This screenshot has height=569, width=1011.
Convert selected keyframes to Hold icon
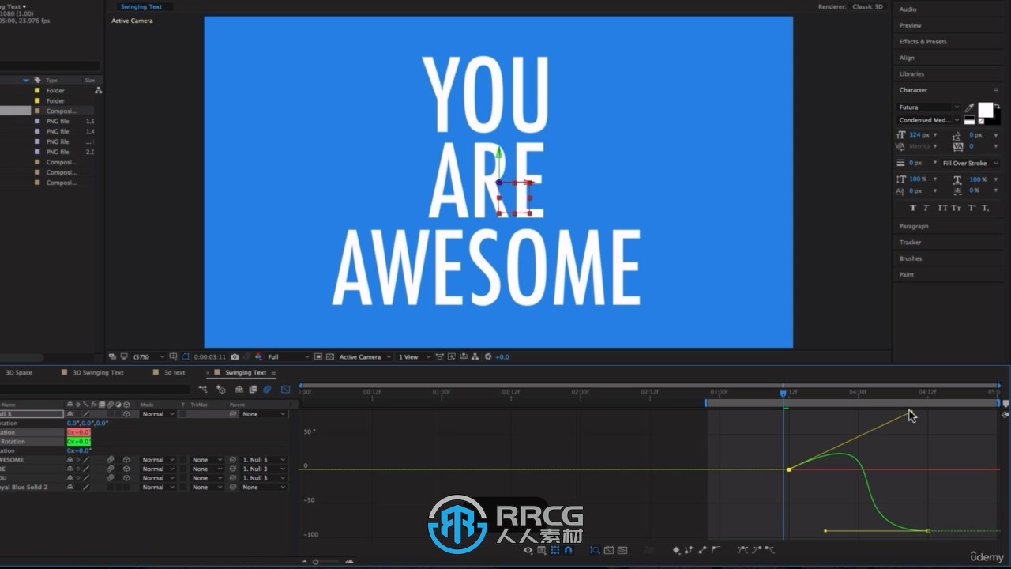(x=690, y=550)
